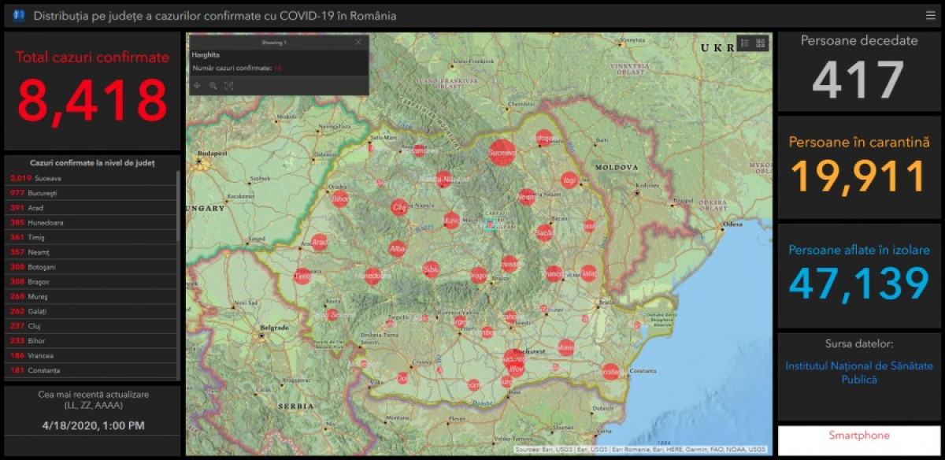This screenshot has height=460, width=945.
Task: Click the Smartphone button
Action: click(x=858, y=436)
